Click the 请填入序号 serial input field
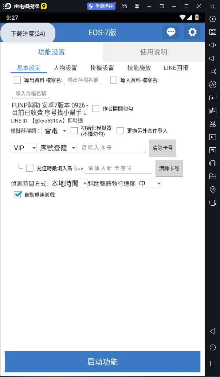220x377 pixels. (x=112, y=148)
